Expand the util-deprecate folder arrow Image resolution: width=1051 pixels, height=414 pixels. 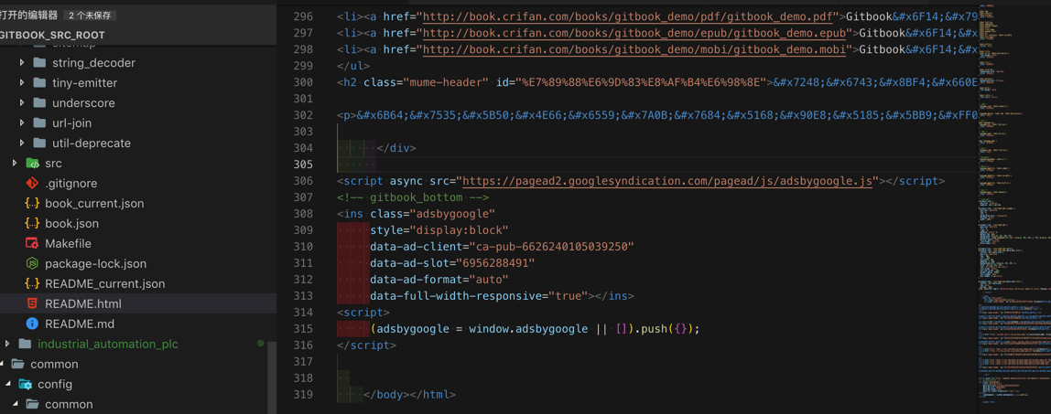click(x=22, y=143)
